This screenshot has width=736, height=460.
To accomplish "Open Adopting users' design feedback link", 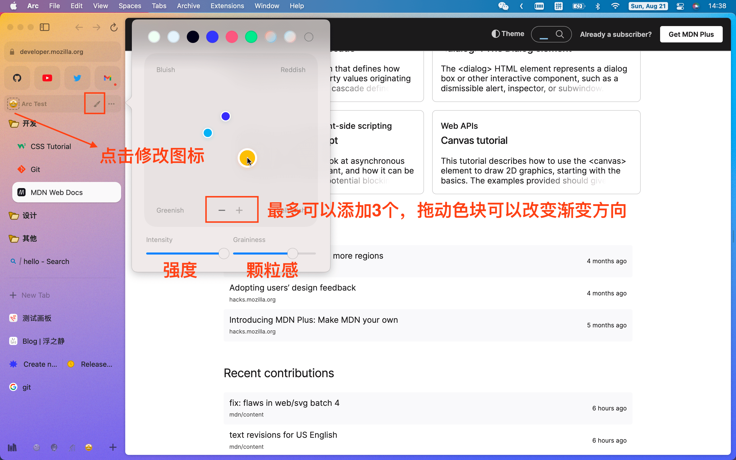I will click(x=292, y=288).
